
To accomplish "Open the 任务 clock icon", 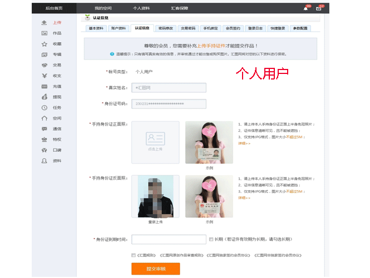I will (x=45, y=107).
